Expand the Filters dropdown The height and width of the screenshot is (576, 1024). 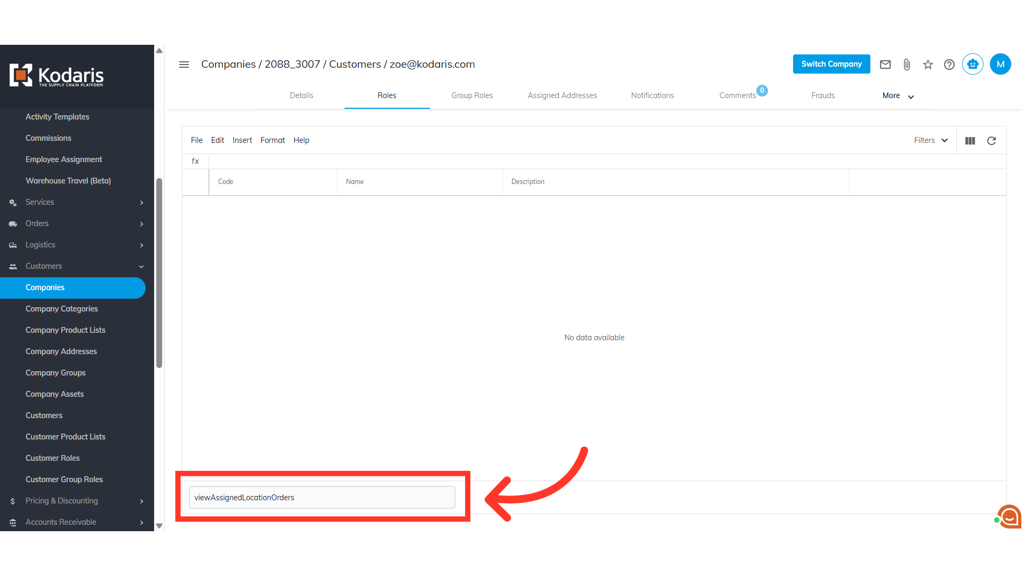(x=931, y=140)
